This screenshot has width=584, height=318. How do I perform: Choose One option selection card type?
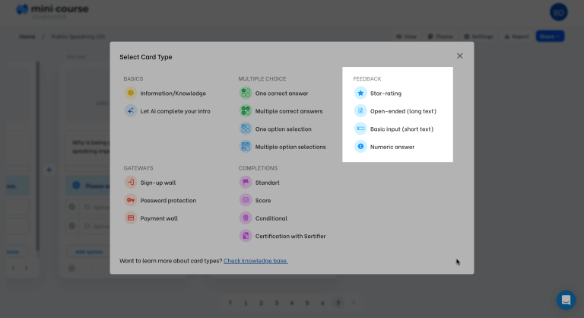[283, 129]
